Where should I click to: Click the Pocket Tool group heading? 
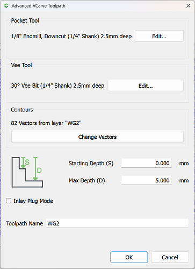pyautogui.click(x=25, y=20)
